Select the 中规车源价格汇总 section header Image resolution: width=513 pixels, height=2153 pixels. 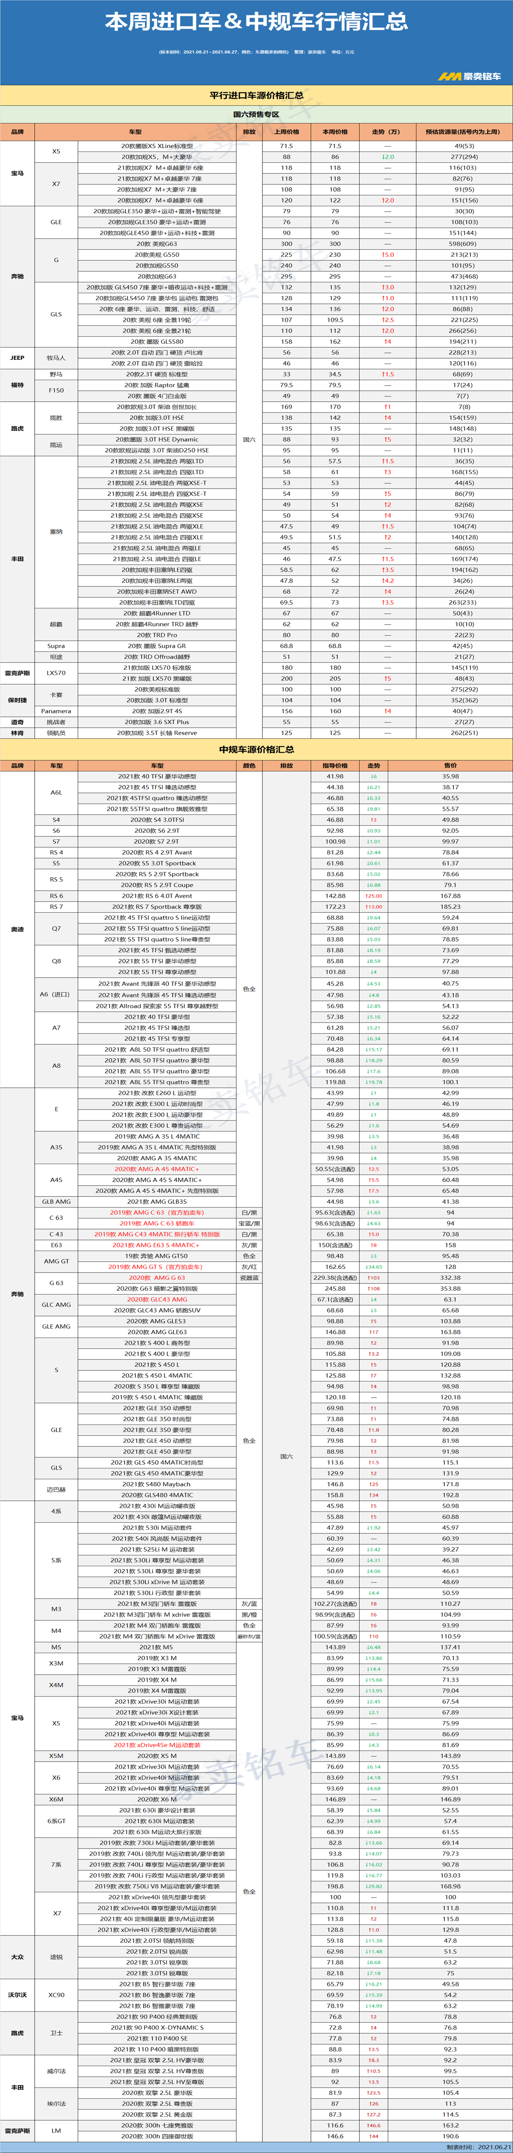[256, 750]
